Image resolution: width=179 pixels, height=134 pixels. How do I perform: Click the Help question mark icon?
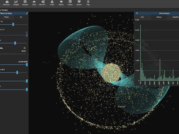pyautogui.click(x=88, y=2)
